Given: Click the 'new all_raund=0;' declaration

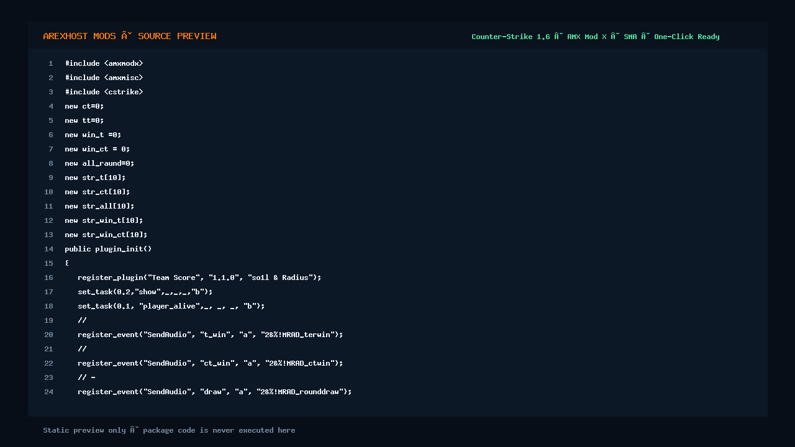Looking at the screenshot, I should click(x=99, y=163).
